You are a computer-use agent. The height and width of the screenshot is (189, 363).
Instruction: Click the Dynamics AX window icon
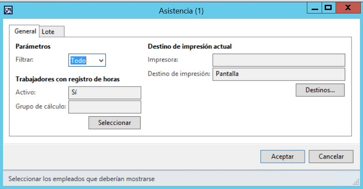coord(8,10)
